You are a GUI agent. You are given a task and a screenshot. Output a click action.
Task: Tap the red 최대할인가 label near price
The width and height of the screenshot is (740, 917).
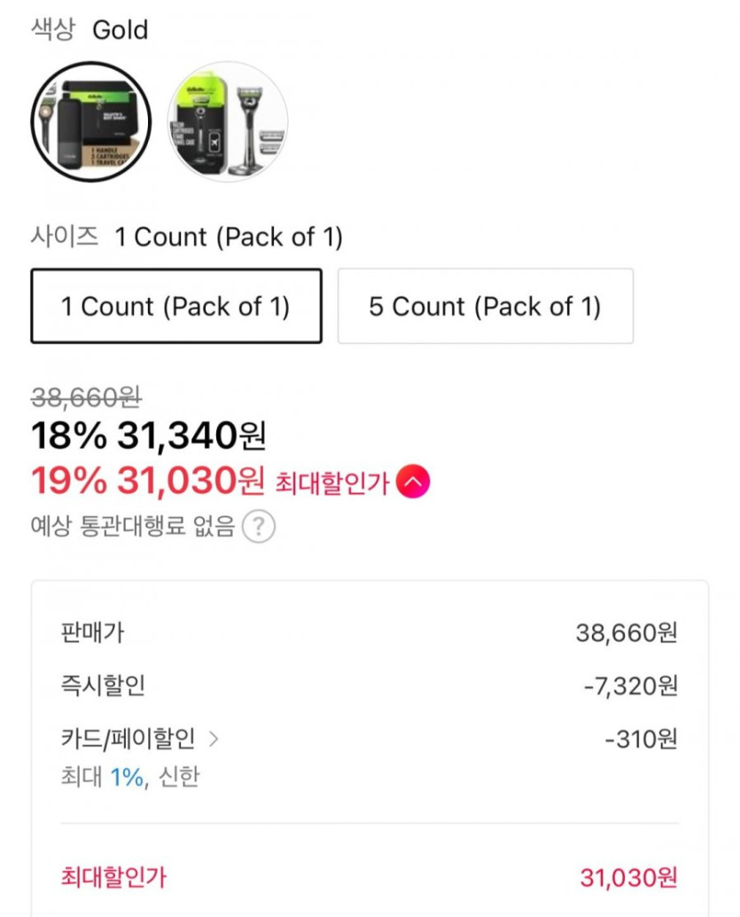[332, 483]
